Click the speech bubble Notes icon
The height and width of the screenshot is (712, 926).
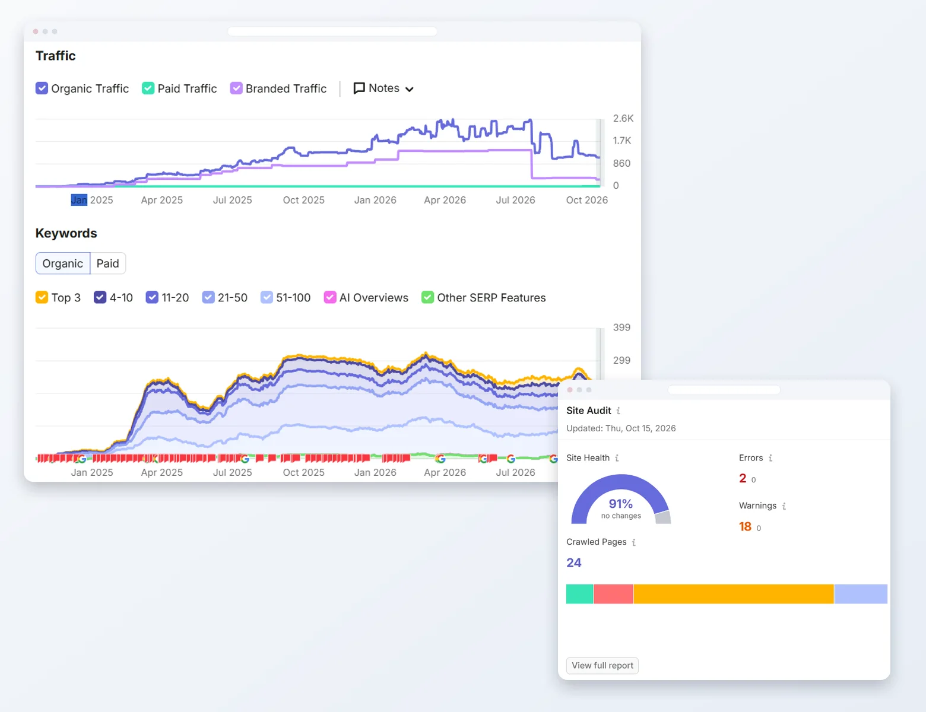(359, 88)
